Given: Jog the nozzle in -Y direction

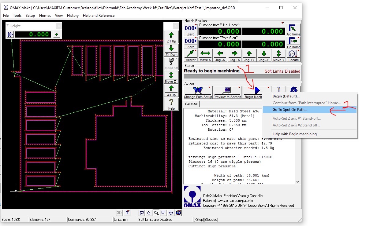Looking at the screenshot, I should click(x=264, y=56).
